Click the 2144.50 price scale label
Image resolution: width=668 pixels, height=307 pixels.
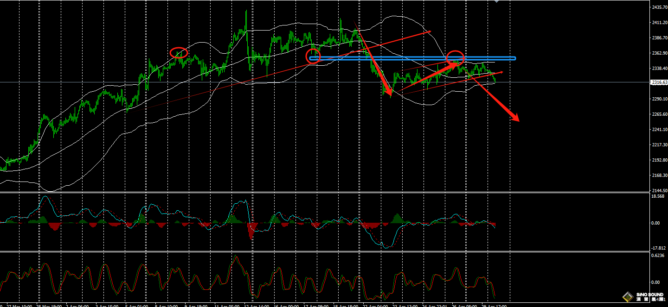point(659,190)
